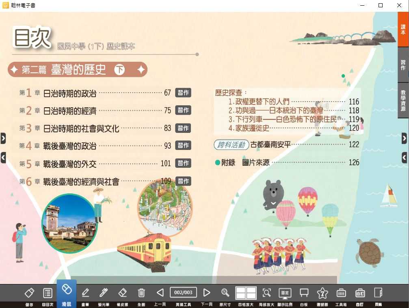This screenshot has height=308, width=409.
Task: Reset zoom with 原尺寸 icon
Action: (225, 293)
